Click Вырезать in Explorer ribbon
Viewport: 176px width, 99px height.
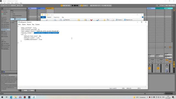tap(67, 20)
